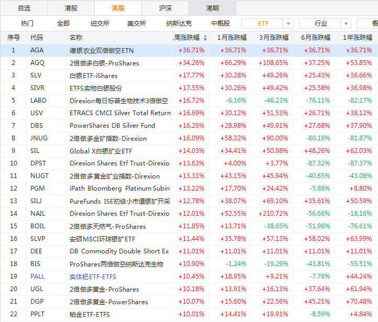378x322 pixels.
Task: Click the +210.72% value in NAIL row
Action: 273,213
